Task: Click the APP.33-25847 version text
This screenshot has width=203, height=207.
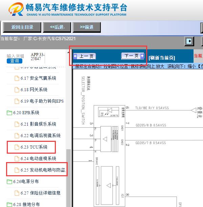Action: pos(38,56)
